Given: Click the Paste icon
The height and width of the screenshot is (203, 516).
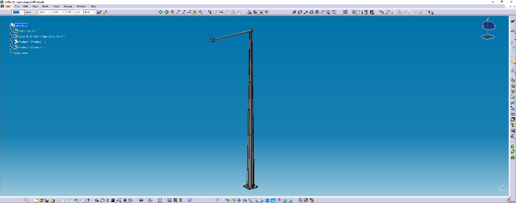Looking at the screenshot, I should (70, 200).
